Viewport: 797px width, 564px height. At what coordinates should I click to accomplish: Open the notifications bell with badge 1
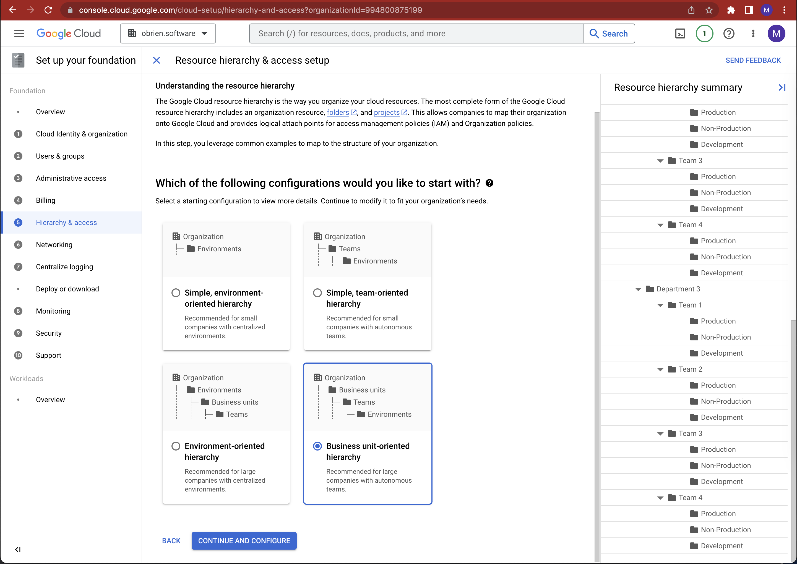tap(704, 33)
